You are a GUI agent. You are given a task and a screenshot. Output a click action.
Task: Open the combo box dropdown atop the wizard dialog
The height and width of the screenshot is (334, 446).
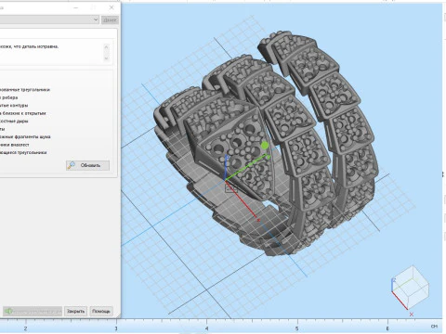click(96, 19)
